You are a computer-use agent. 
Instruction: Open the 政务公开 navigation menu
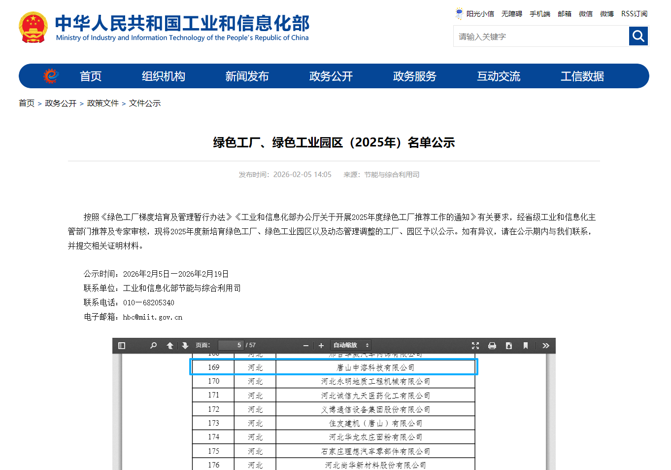[331, 76]
